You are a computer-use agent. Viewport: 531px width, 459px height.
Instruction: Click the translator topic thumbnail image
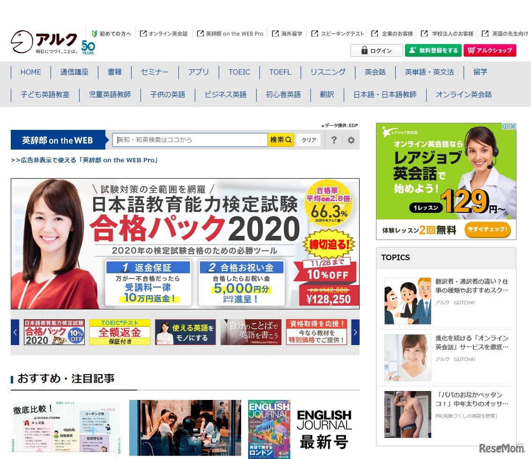click(x=408, y=301)
